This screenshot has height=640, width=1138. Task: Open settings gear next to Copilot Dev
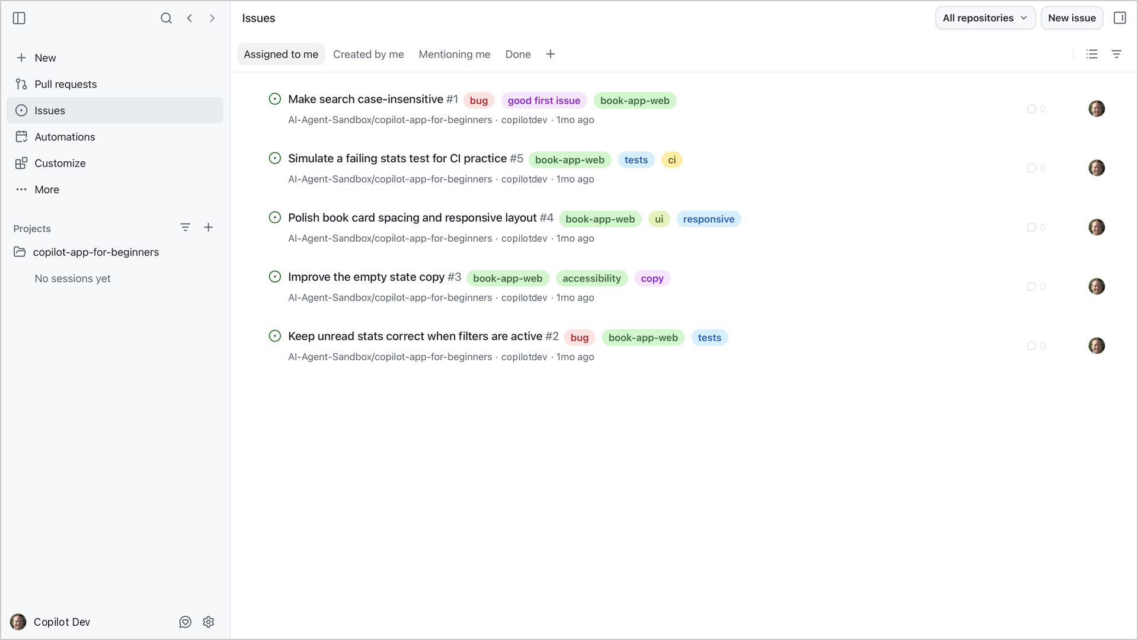[209, 622]
